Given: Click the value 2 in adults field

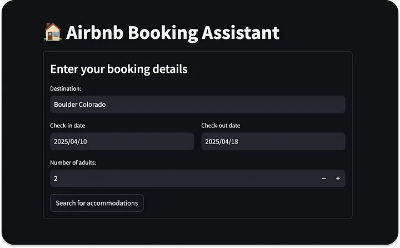Looking at the screenshot, I should coord(56,178).
